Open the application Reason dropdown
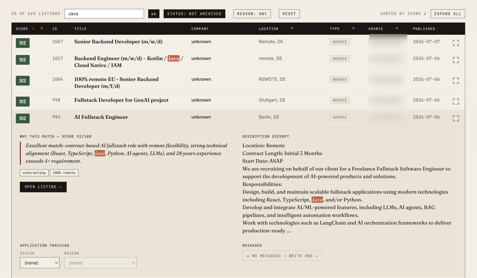Image resolution: width=477 pixels, height=278 pixels. (100, 263)
